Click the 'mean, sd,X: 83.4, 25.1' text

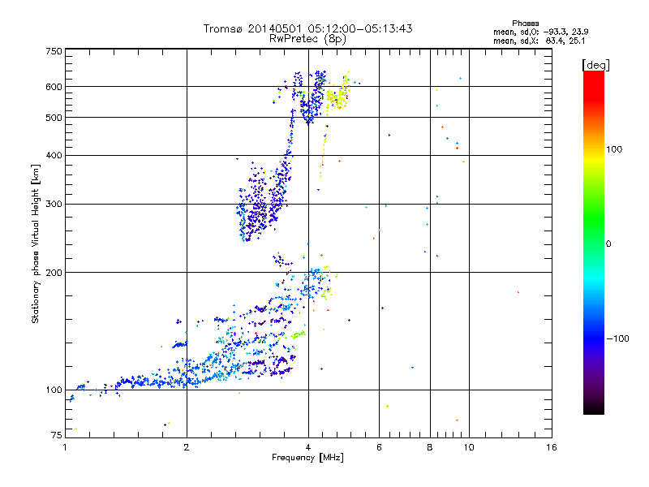tap(539, 41)
